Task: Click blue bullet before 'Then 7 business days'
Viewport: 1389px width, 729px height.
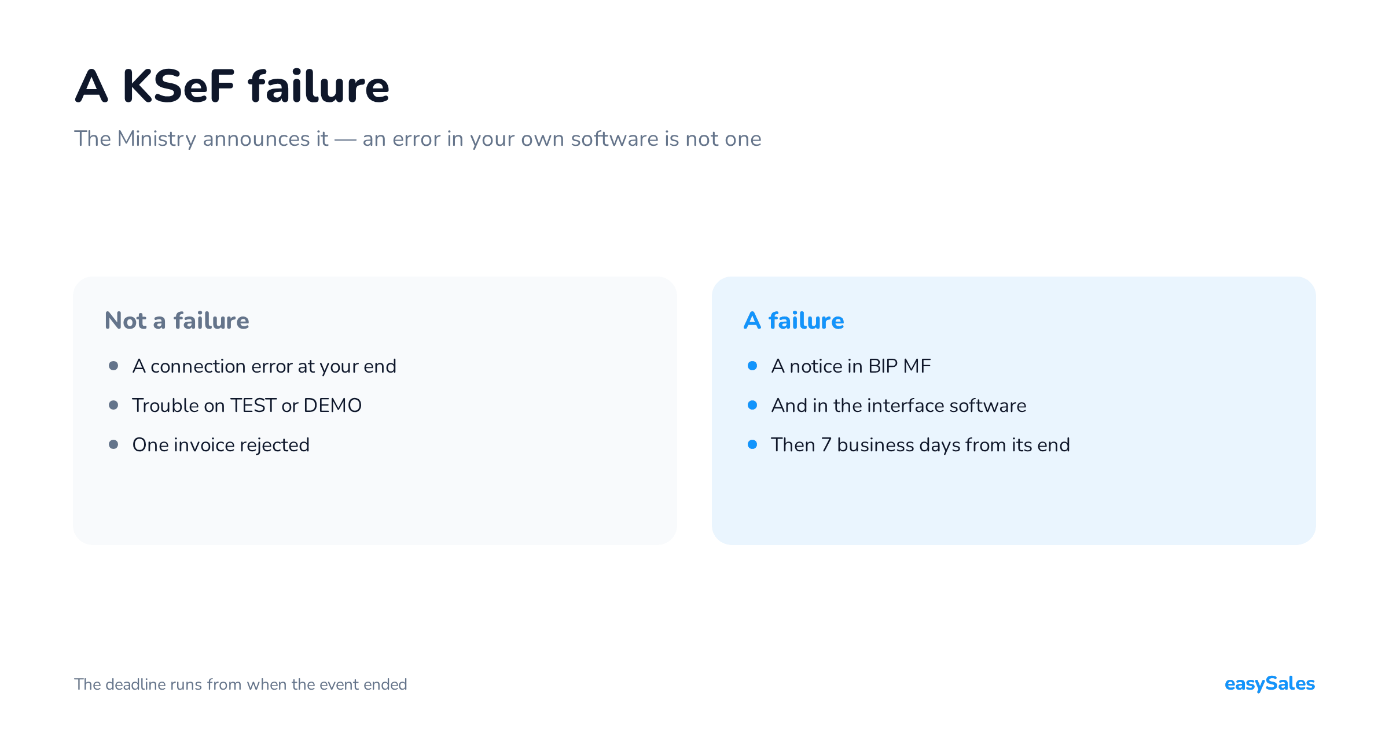Action: click(x=752, y=444)
